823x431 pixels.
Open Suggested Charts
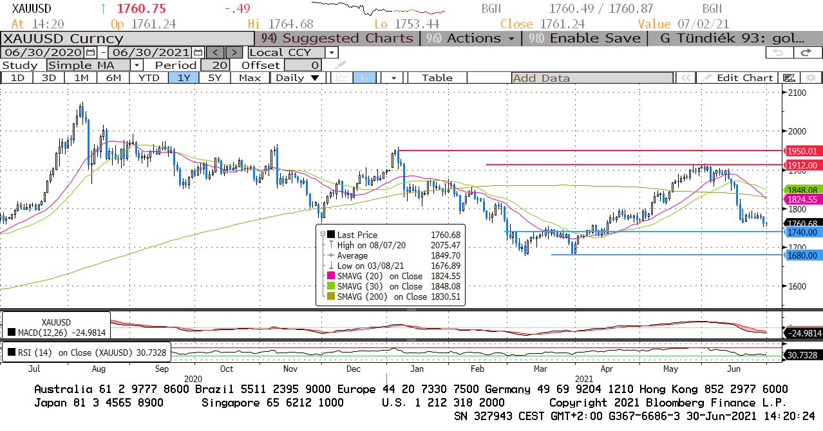[x=337, y=38]
